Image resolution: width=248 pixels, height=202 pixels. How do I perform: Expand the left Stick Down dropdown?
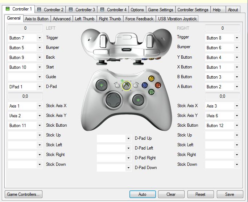pyautogui.click(x=25, y=165)
